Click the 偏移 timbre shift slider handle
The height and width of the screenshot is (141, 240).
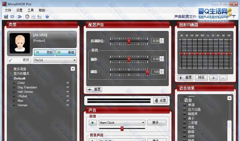(129, 59)
